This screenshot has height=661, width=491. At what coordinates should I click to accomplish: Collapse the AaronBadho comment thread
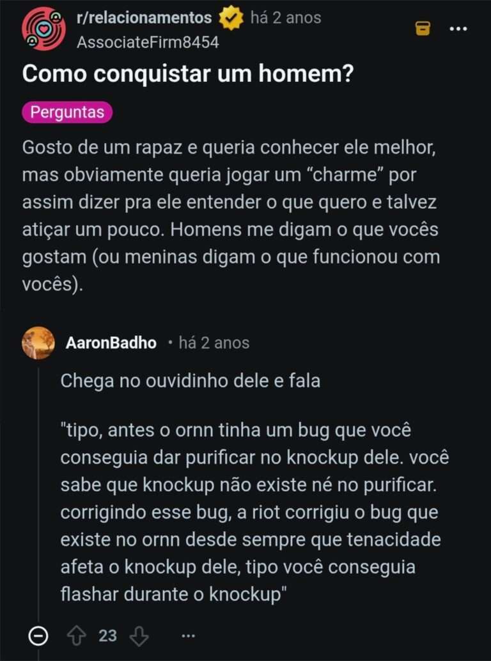pyautogui.click(x=38, y=635)
